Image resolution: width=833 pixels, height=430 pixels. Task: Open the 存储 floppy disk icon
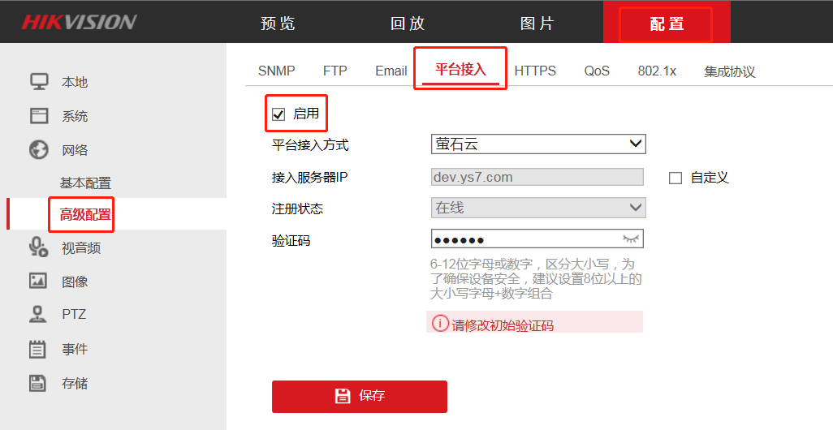[37, 383]
